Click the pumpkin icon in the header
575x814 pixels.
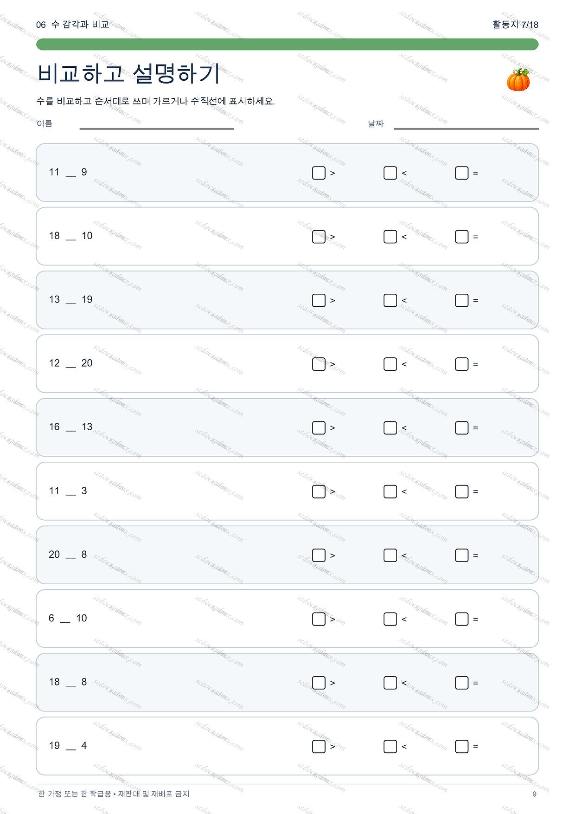pos(518,79)
